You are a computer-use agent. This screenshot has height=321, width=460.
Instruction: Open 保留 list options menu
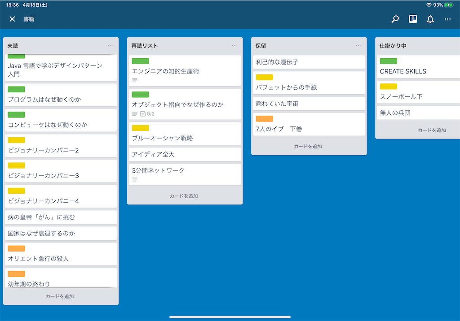click(358, 46)
